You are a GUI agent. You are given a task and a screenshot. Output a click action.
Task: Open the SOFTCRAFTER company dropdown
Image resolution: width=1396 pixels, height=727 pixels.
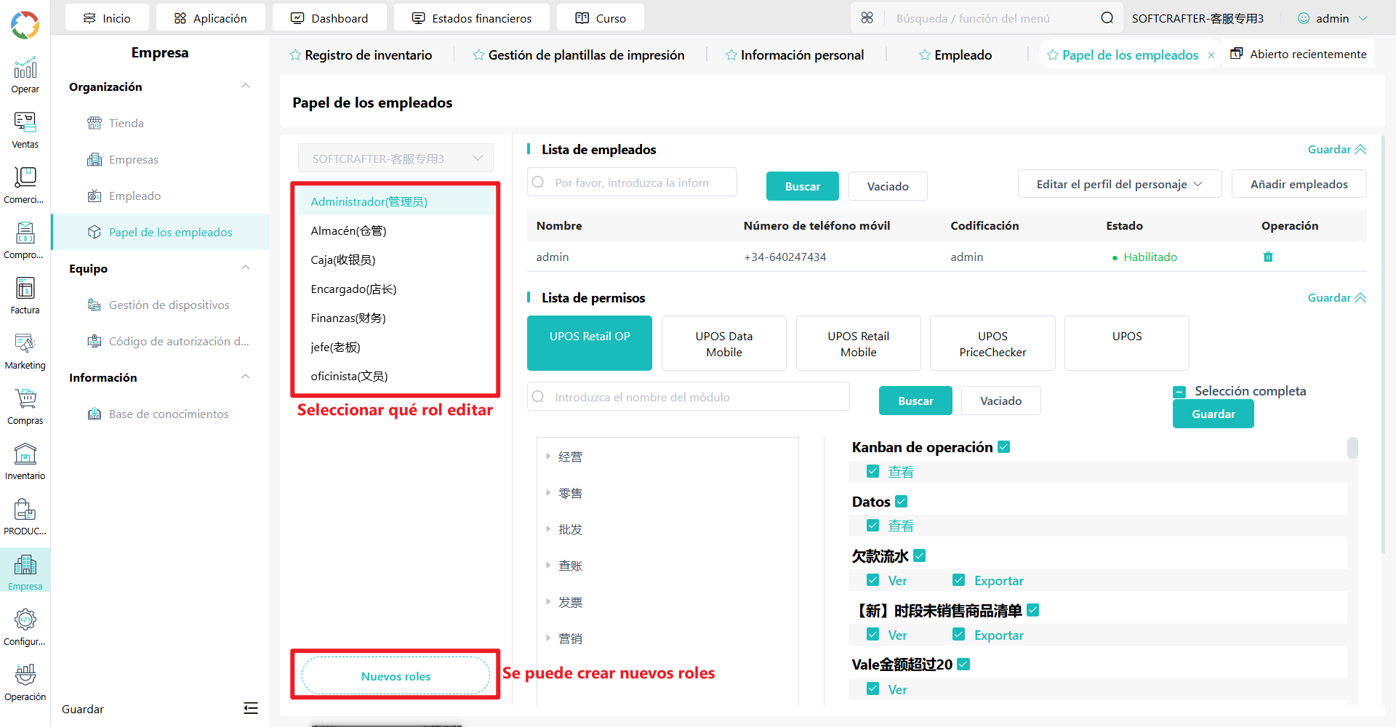coord(396,158)
